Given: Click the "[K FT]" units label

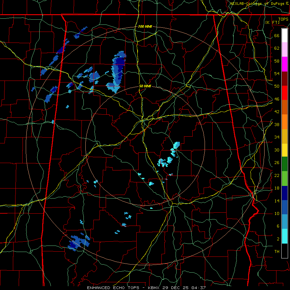Looking at the screenshot, I should [272, 22].
